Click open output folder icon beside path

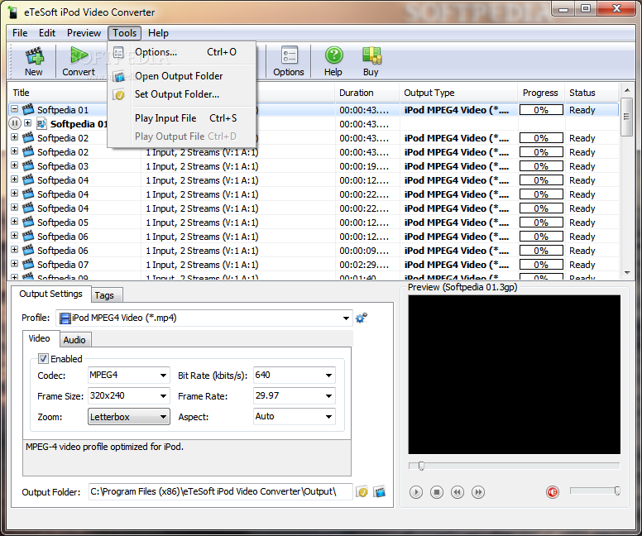[380, 491]
